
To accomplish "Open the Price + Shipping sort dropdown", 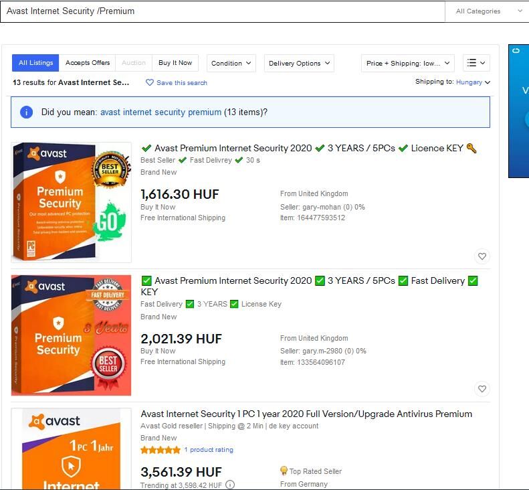I will [408, 63].
